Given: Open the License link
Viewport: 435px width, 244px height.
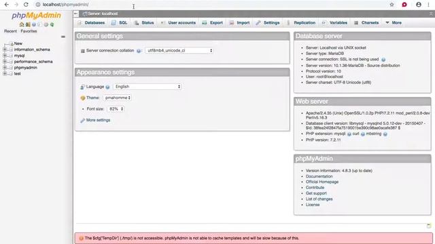Looking at the screenshot, I should tap(313, 205).
